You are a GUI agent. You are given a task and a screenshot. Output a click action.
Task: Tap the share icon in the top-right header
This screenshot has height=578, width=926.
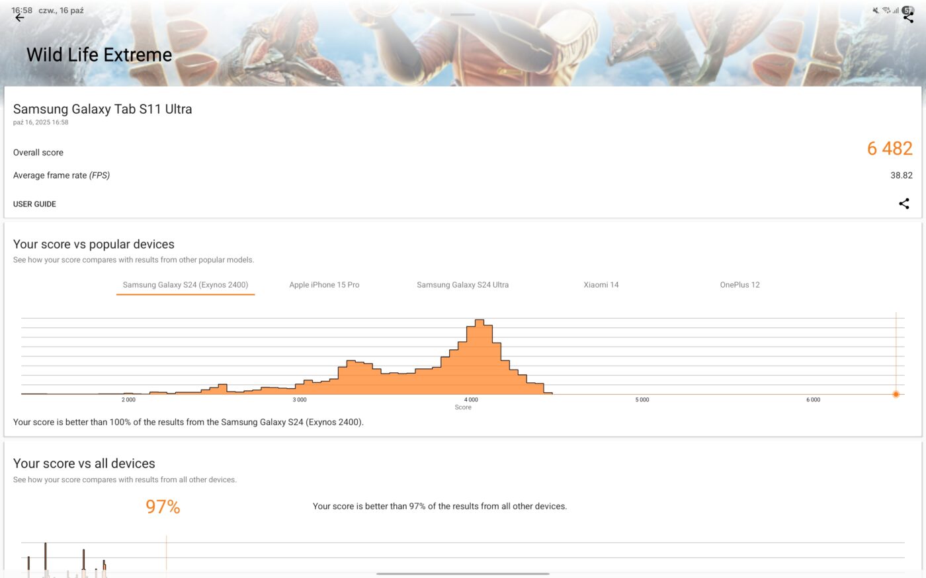pyautogui.click(x=908, y=18)
